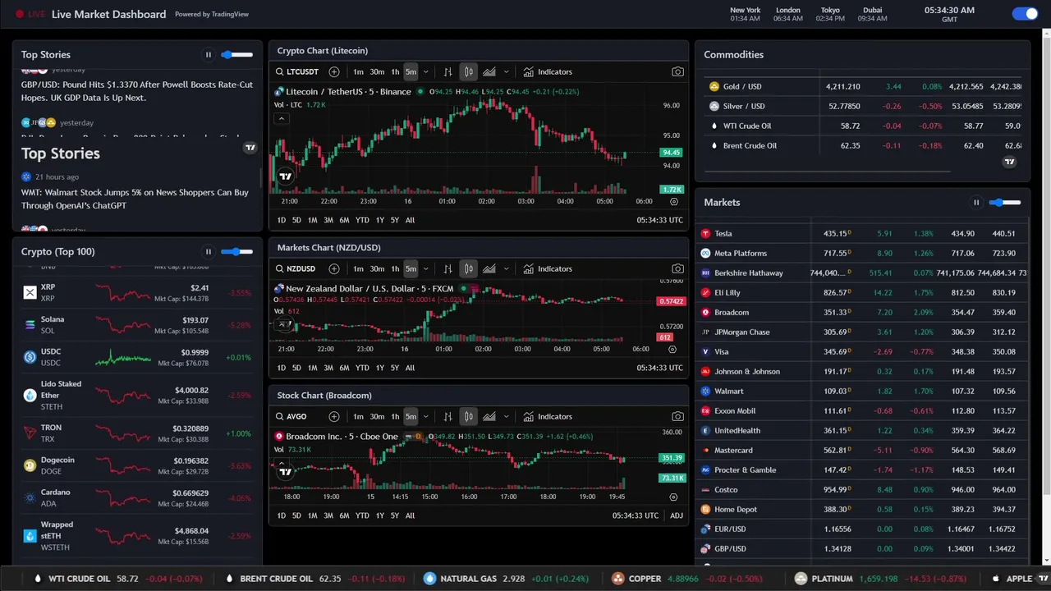Select the Tesla row in Markets
Screen dimensions: 1051x591
pyautogui.click(x=861, y=233)
